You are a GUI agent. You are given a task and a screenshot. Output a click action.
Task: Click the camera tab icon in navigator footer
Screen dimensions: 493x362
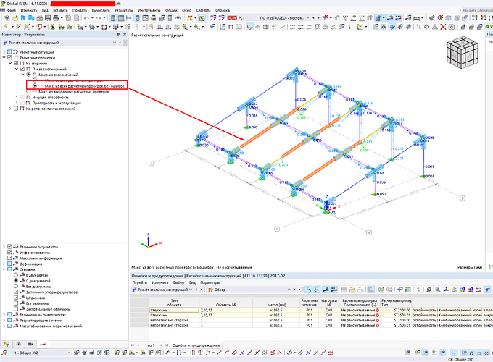click(x=30, y=344)
